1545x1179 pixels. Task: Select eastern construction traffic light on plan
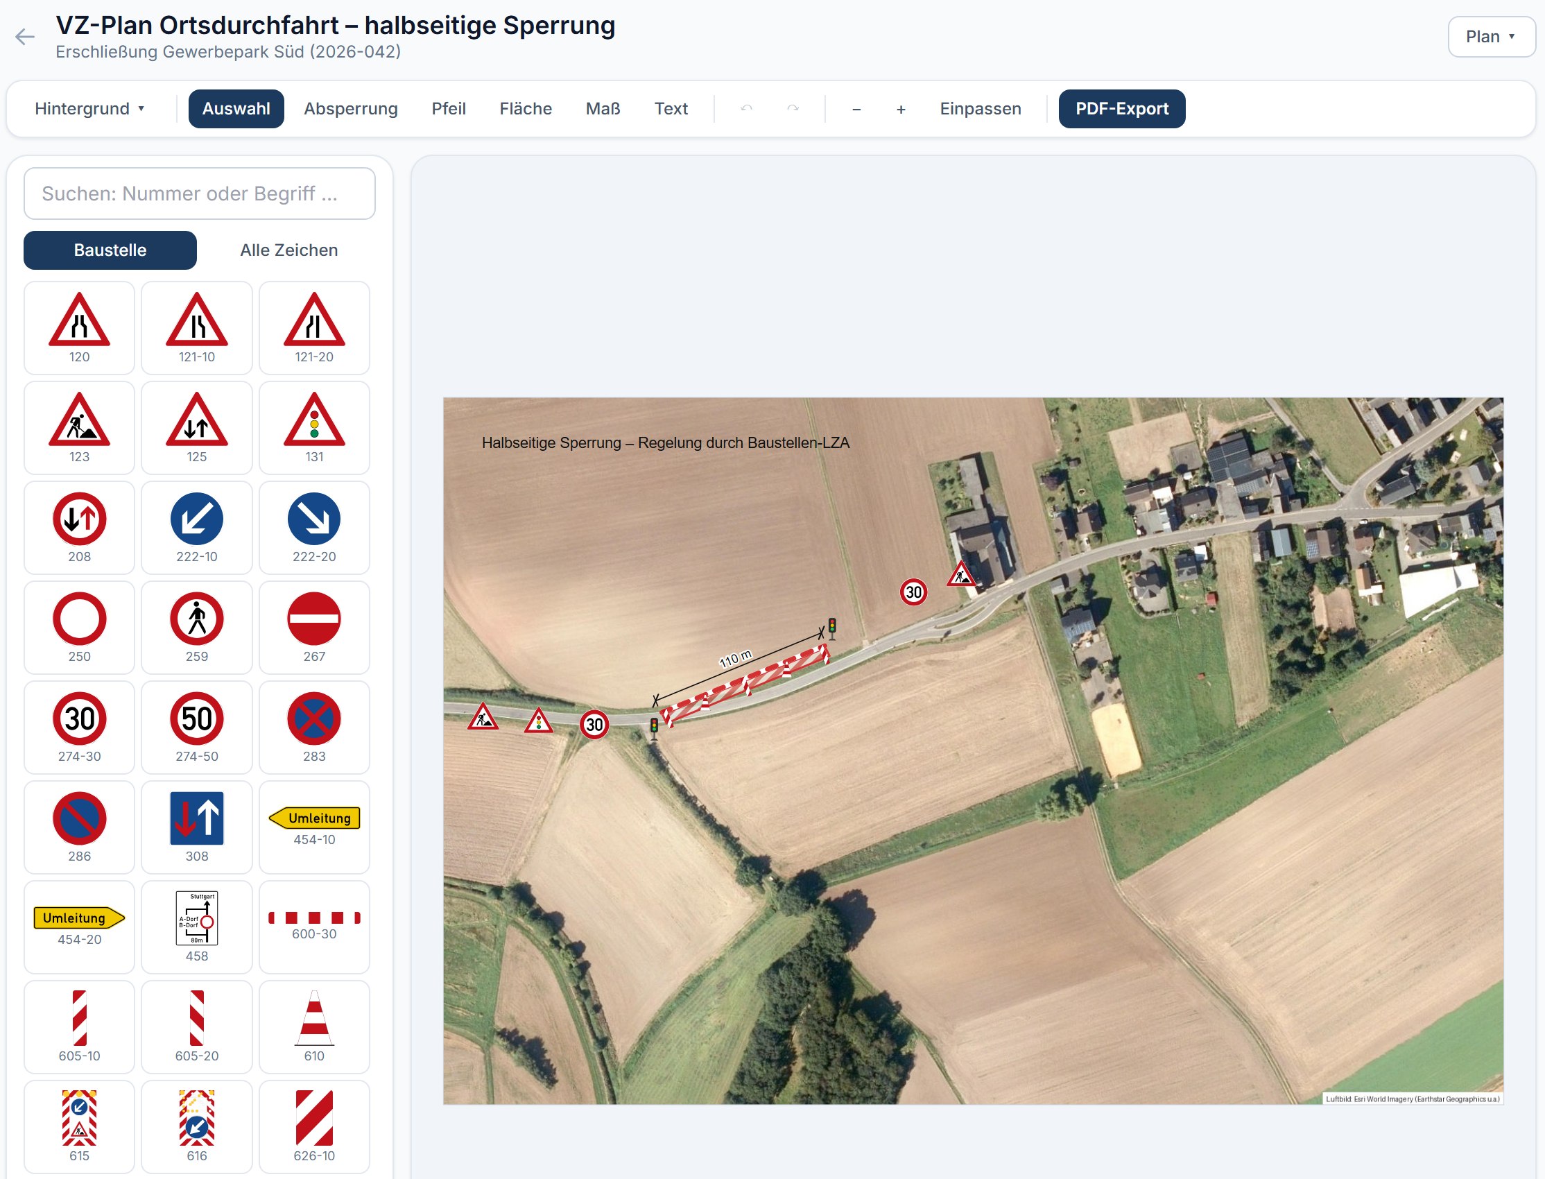[x=832, y=628]
